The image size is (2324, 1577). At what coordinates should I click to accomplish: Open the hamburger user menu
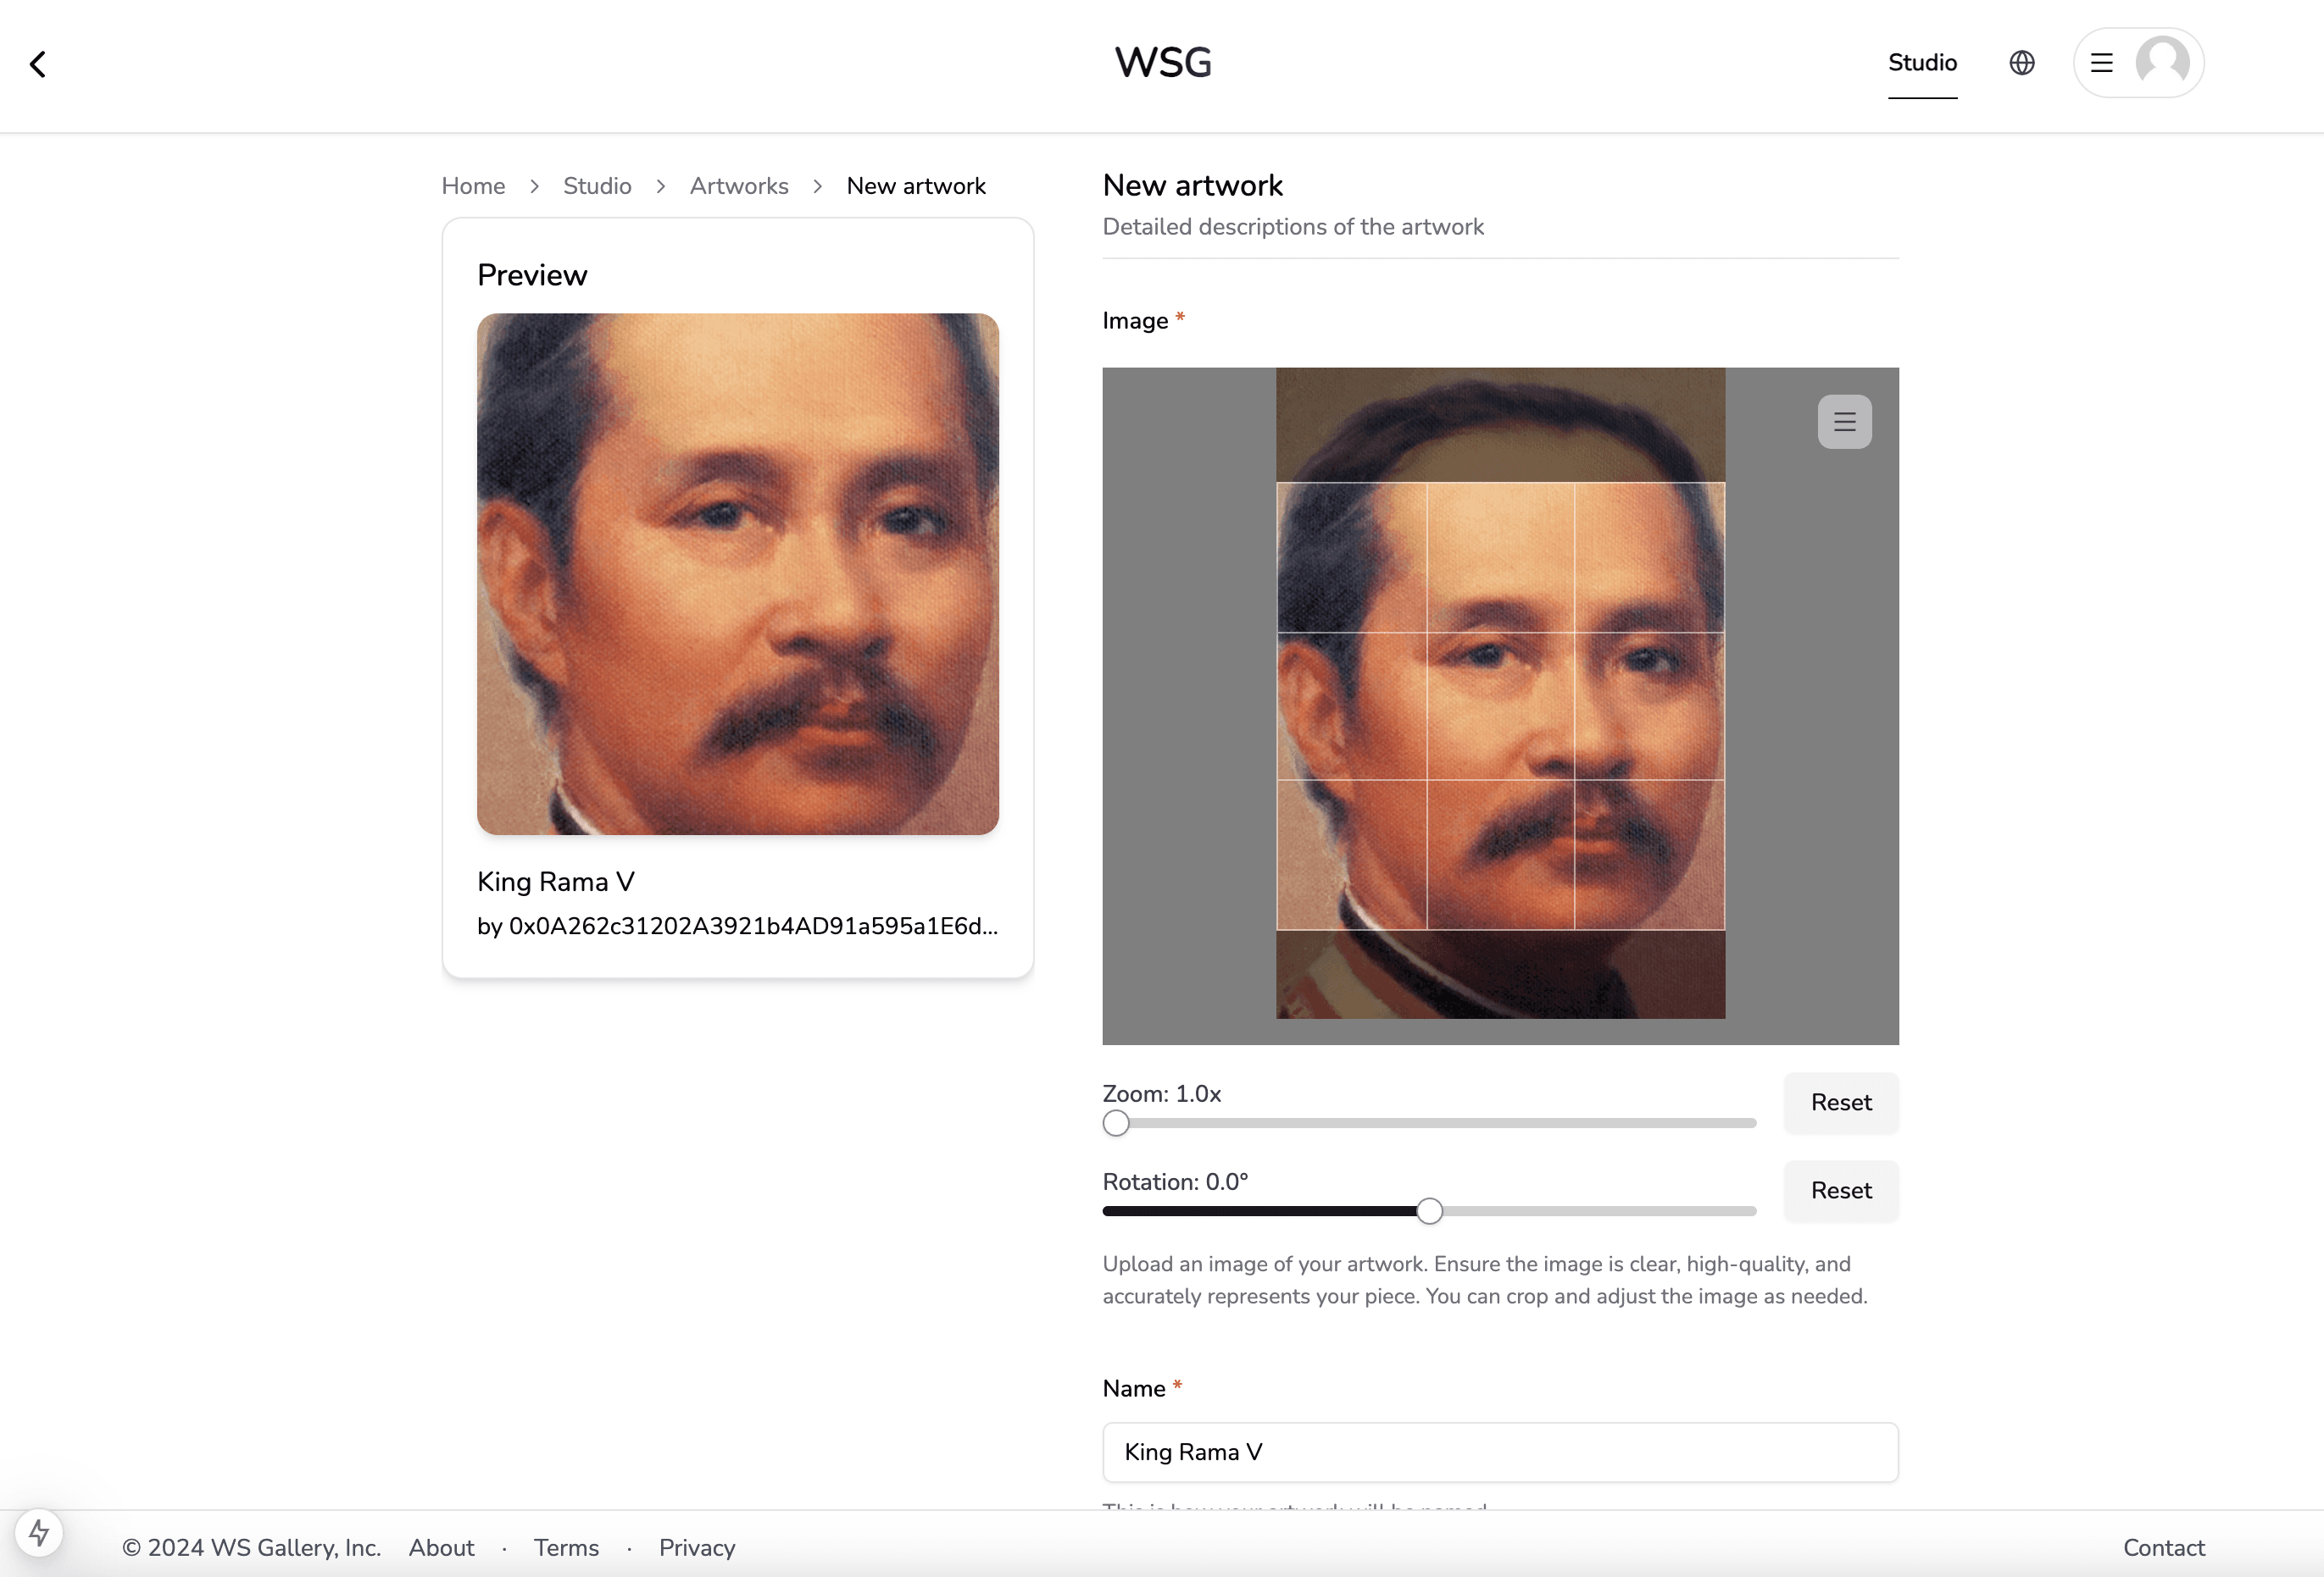(x=2101, y=63)
